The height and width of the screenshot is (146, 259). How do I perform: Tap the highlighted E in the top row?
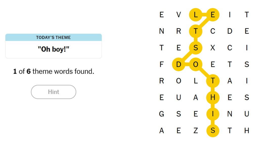213,15
